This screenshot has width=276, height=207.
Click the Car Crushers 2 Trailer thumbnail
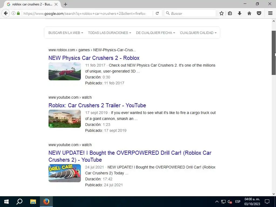point(65,119)
